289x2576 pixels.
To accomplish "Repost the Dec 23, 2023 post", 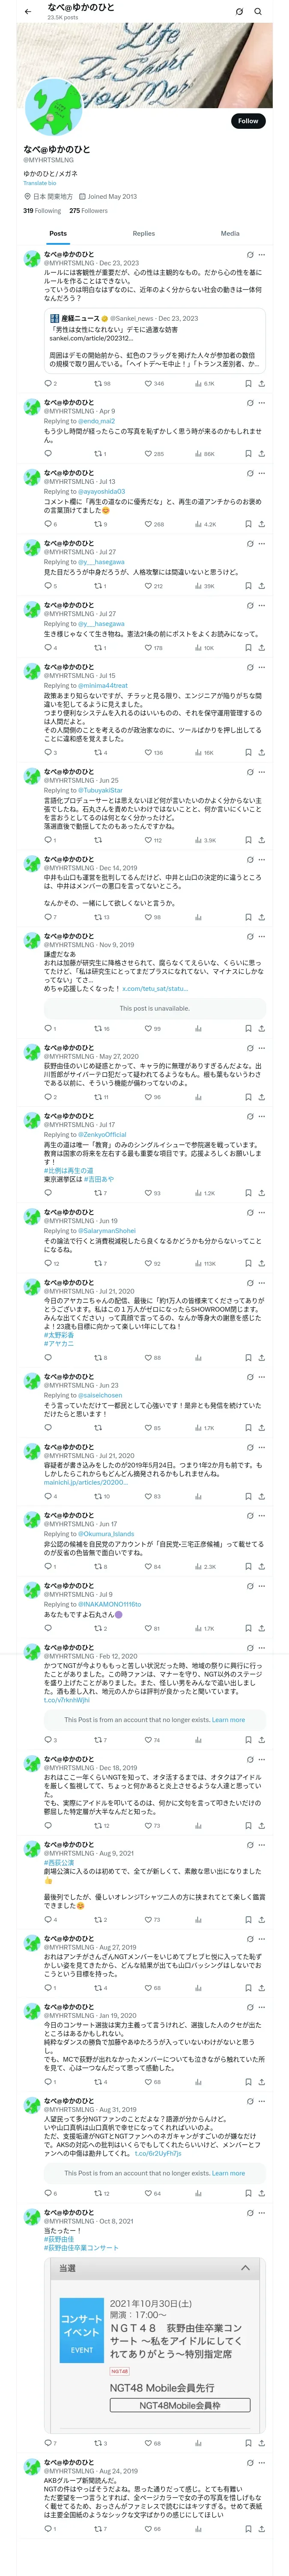I will pos(103,383).
